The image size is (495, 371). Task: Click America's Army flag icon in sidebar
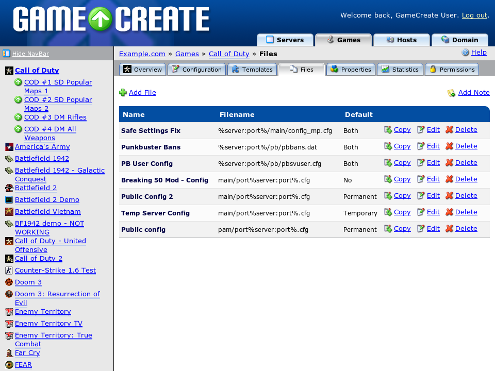pyautogui.click(x=9, y=147)
